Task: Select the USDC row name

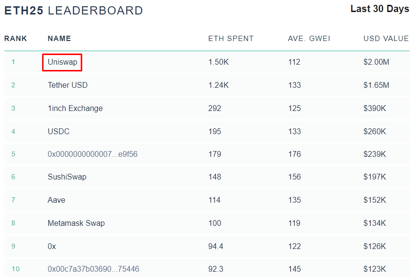Action: pyautogui.click(x=59, y=131)
